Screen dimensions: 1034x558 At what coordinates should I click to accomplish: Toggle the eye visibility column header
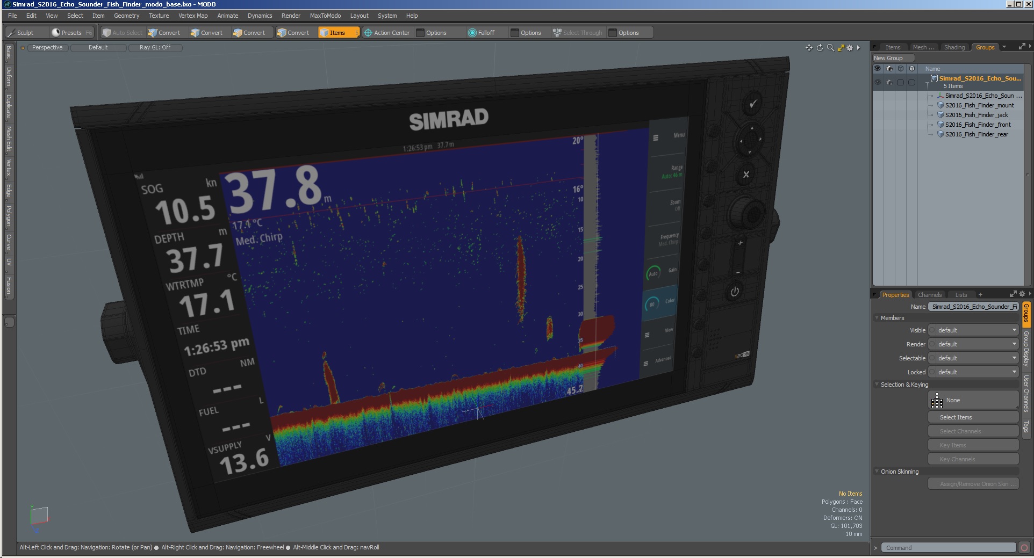tap(878, 69)
